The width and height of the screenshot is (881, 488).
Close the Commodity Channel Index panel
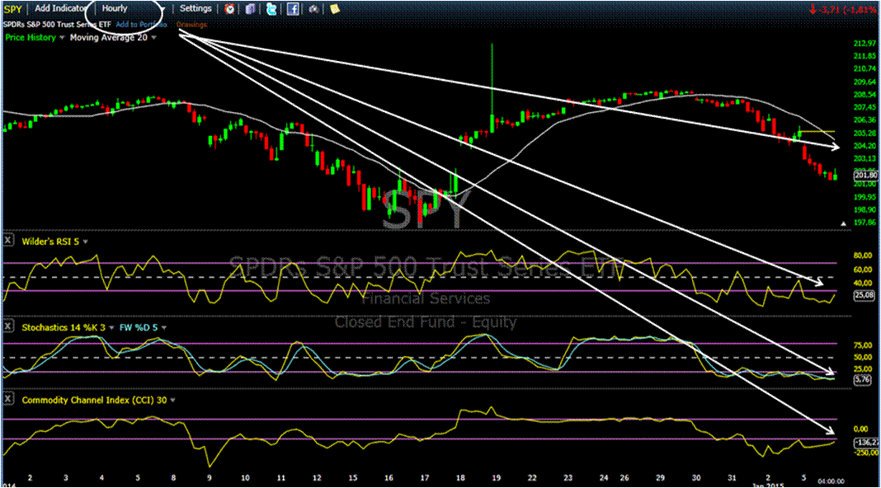pyautogui.click(x=8, y=399)
